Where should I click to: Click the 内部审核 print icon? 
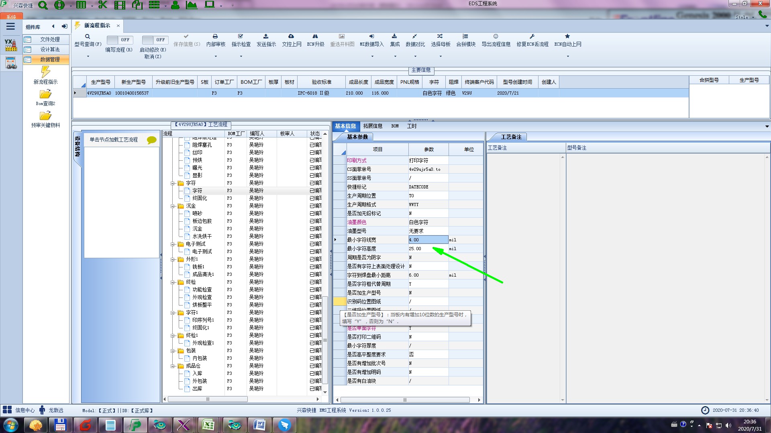click(x=215, y=36)
